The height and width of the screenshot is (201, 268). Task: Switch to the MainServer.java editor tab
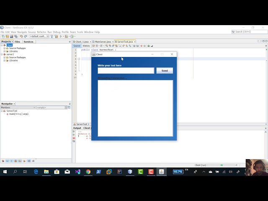tap(103, 42)
